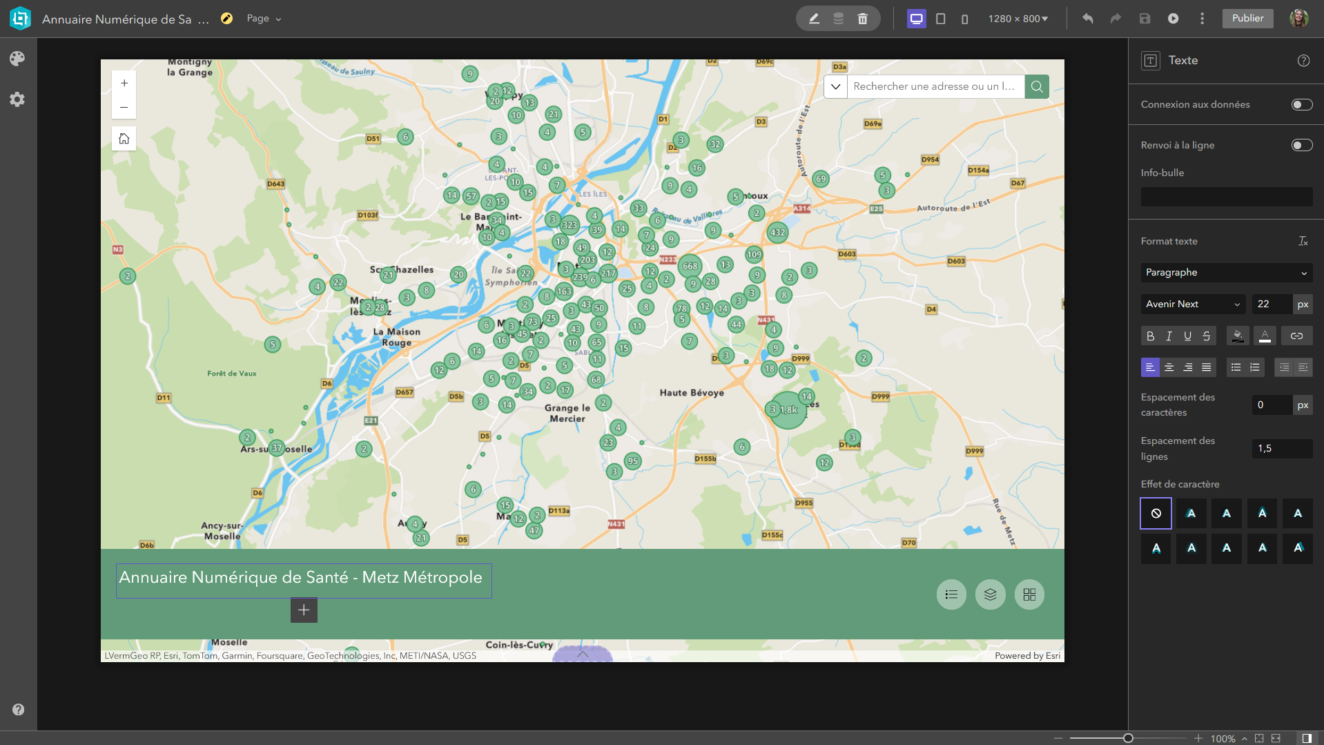
Task: Fit canvas to window icon
Action: point(1259,738)
